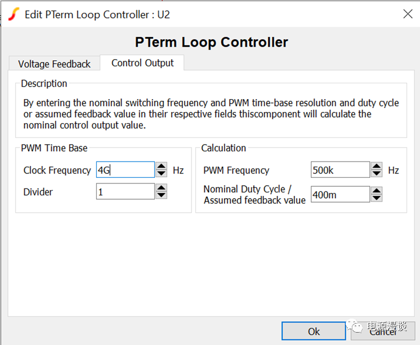420x345 pixels.
Task: Raise PWM Frequency using up arrow
Action: pyautogui.click(x=377, y=167)
